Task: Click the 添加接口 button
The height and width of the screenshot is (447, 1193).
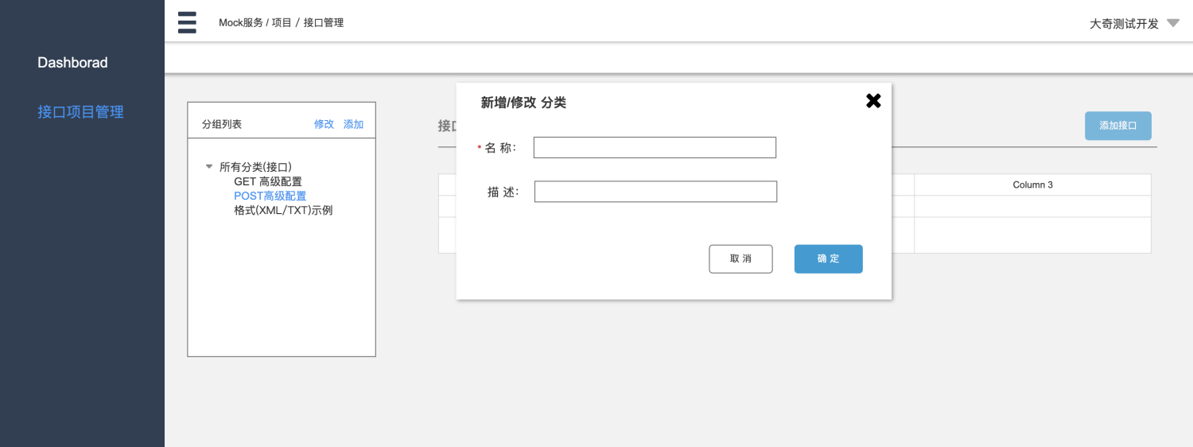Action: pos(1117,126)
